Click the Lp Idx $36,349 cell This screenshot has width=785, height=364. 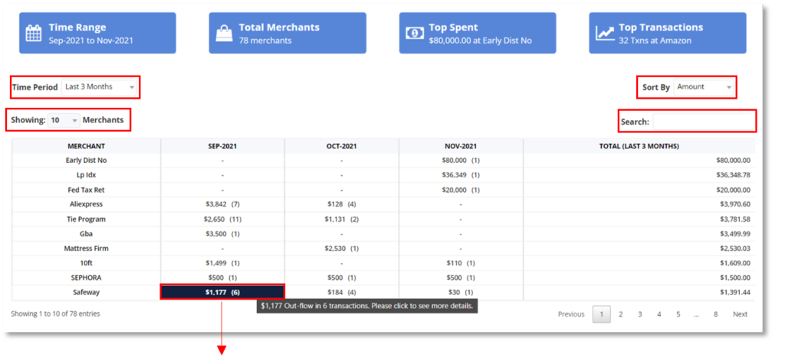click(x=461, y=175)
